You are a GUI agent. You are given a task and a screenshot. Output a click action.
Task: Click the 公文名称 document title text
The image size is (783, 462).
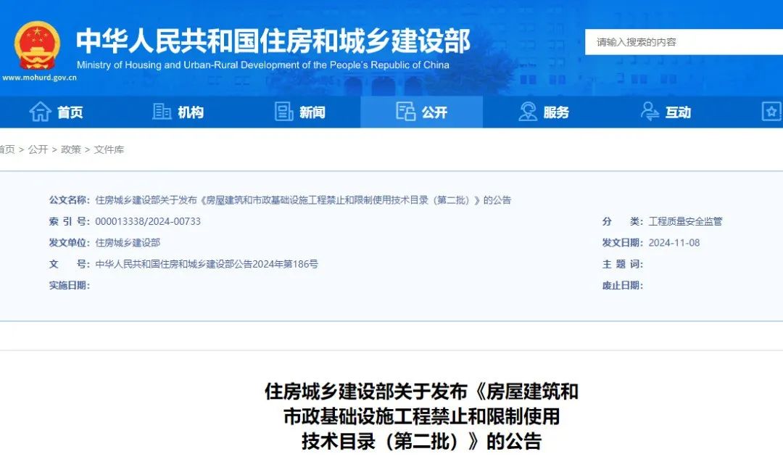point(303,200)
